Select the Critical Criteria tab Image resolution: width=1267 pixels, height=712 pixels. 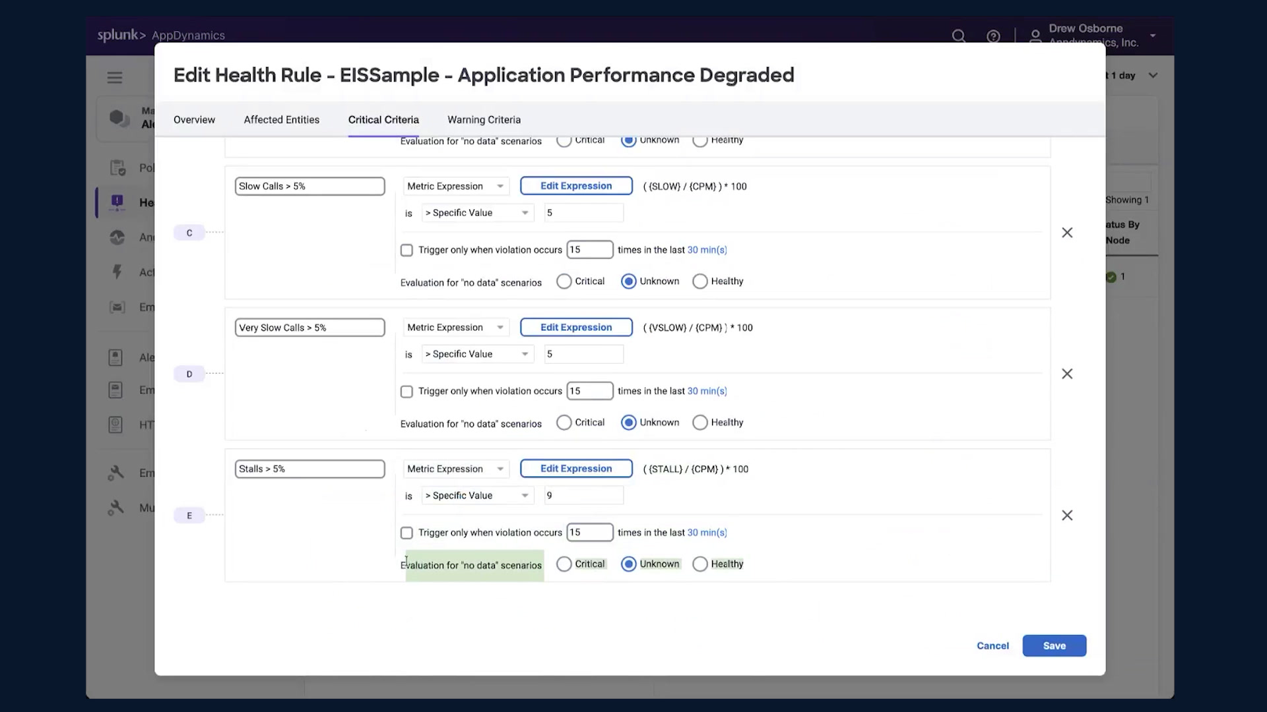(x=383, y=120)
